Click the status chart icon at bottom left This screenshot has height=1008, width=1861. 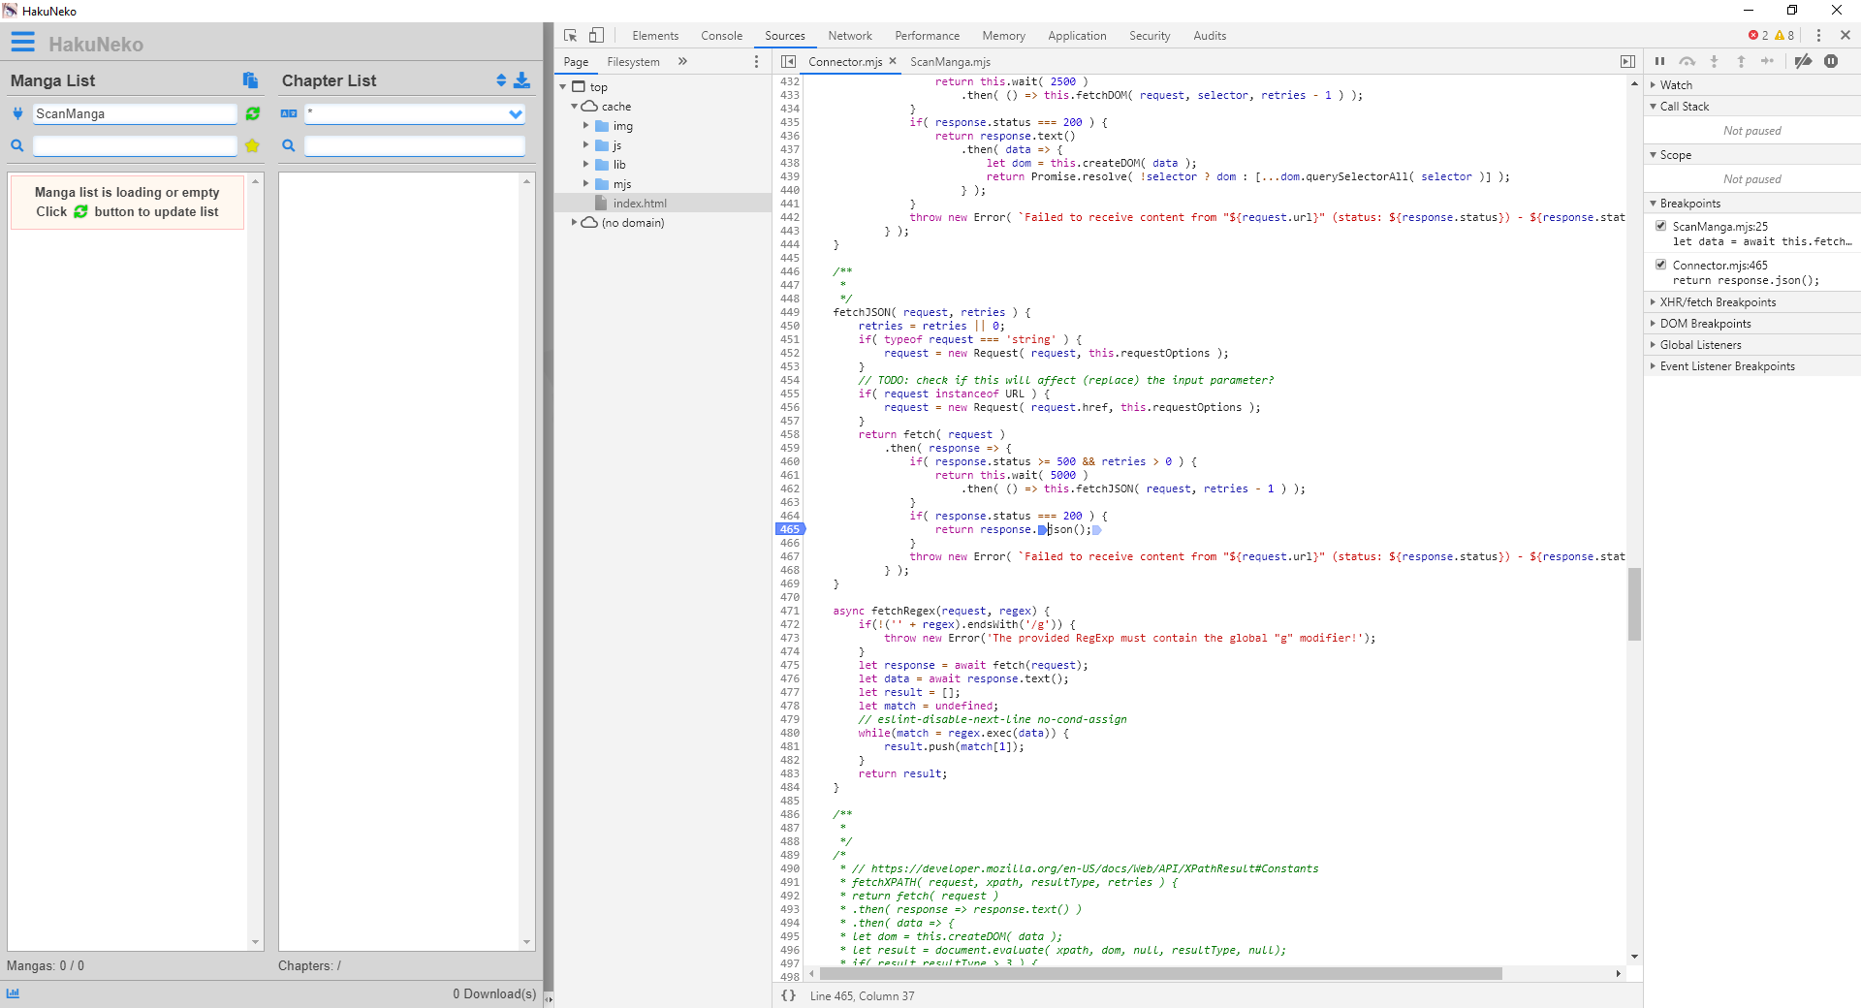click(14, 992)
